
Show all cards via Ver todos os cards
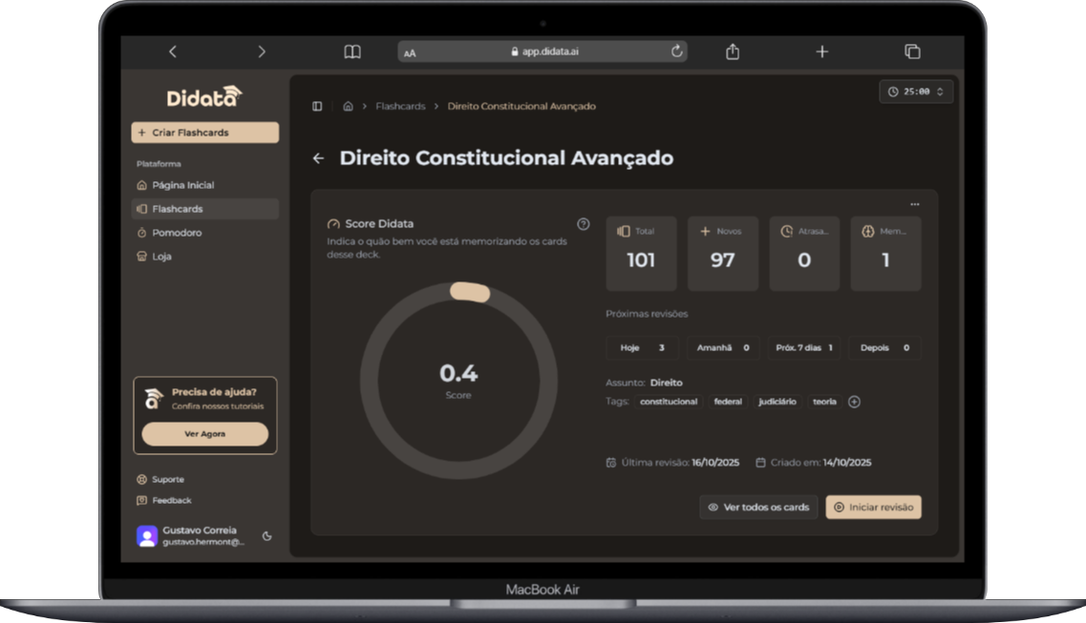point(758,508)
